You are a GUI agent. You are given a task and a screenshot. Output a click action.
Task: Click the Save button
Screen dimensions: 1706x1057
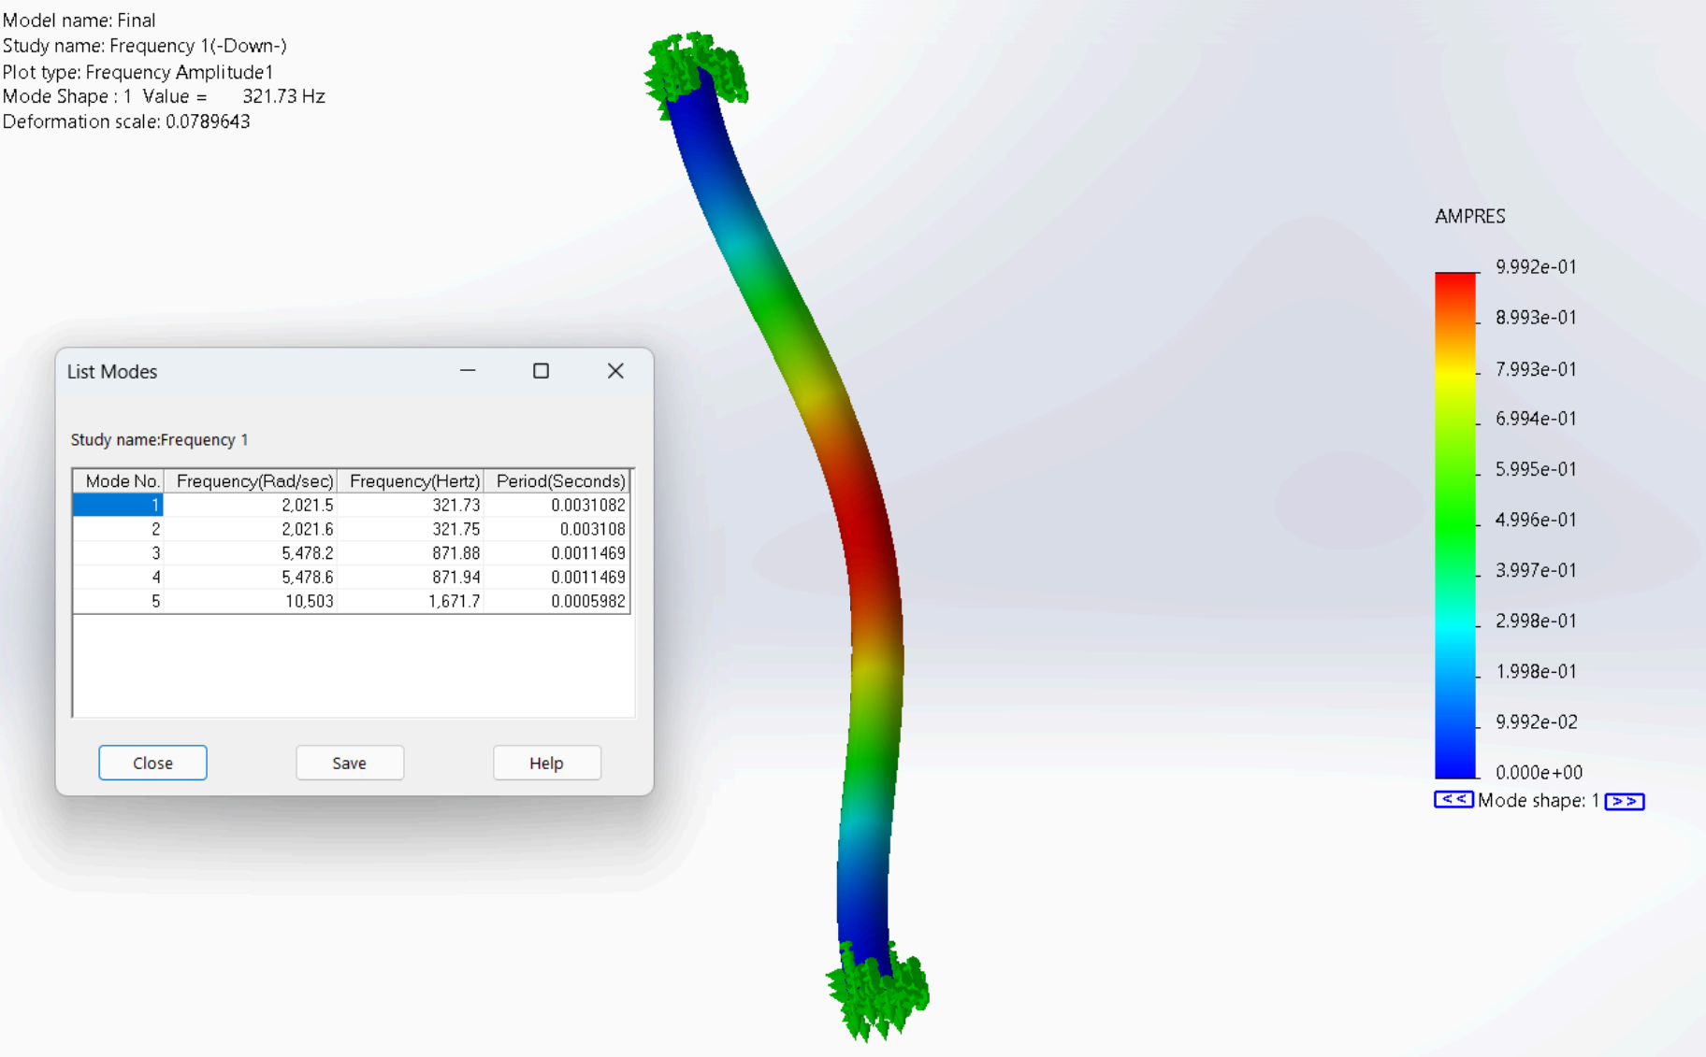tap(350, 763)
